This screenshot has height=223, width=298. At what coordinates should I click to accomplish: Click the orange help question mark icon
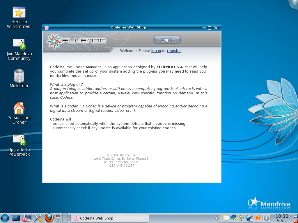(x=258, y=218)
